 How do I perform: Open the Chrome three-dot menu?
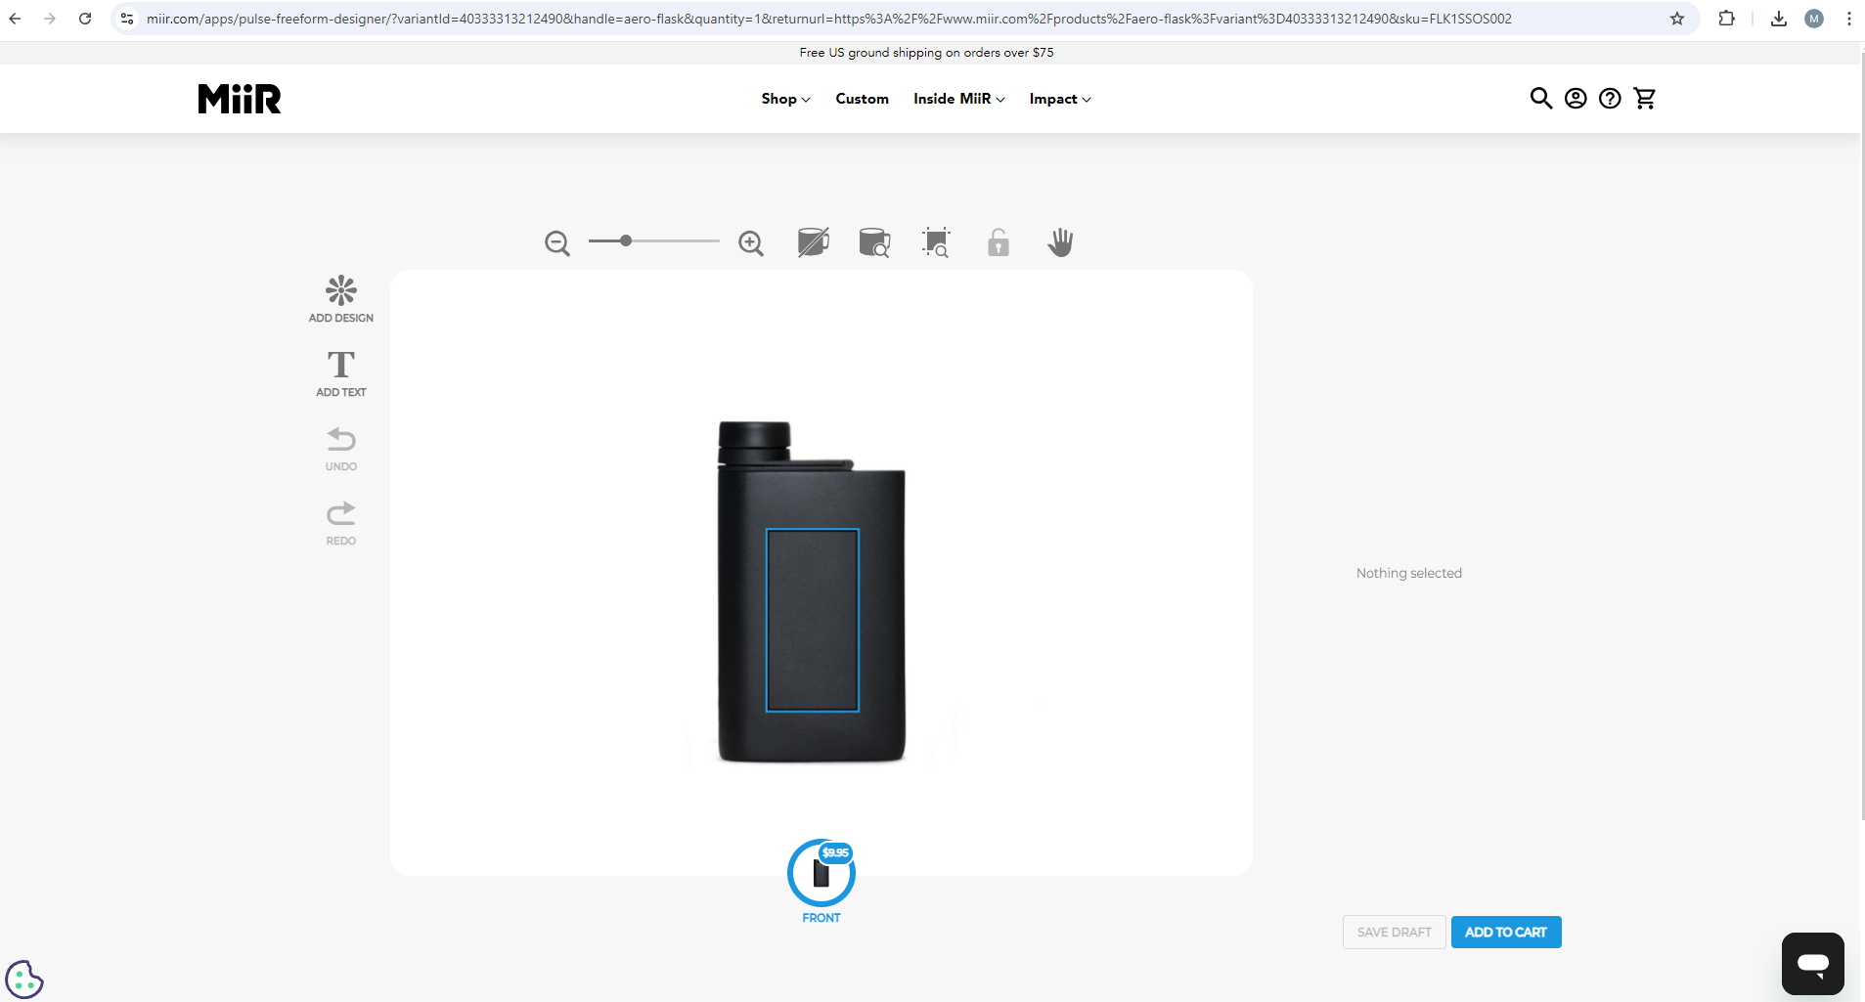[x=1849, y=19]
